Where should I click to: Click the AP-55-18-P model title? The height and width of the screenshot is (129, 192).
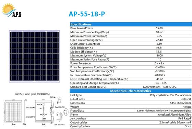[87, 14]
